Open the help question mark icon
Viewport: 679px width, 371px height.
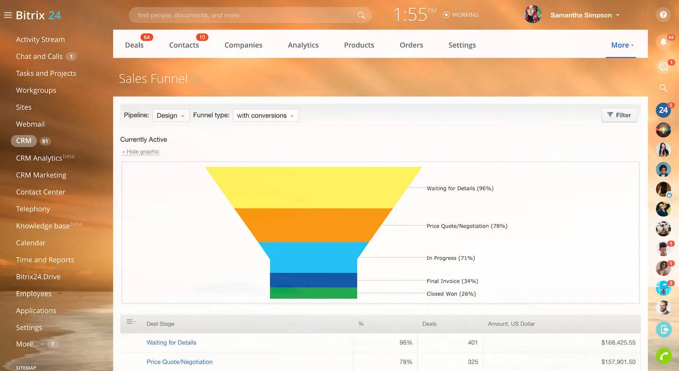(663, 15)
